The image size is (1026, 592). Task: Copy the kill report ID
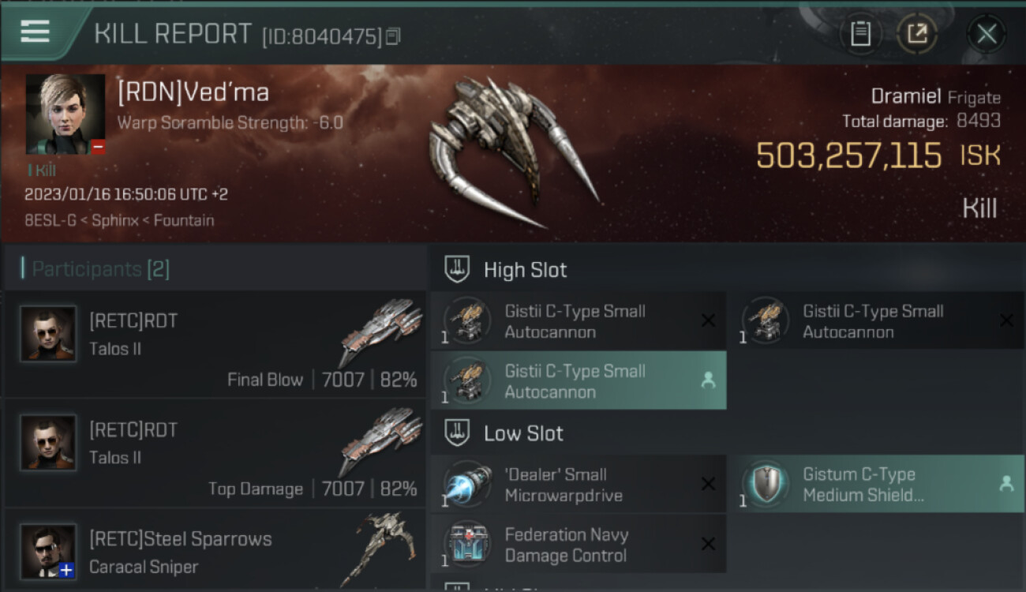pos(393,36)
